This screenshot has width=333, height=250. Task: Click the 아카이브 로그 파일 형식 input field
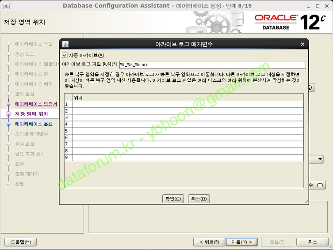click(212, 64)
